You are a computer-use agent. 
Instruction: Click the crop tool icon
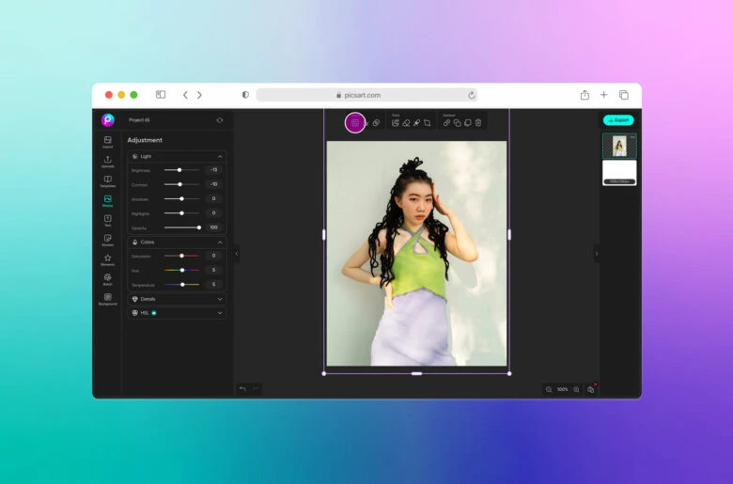coord(427,122)
